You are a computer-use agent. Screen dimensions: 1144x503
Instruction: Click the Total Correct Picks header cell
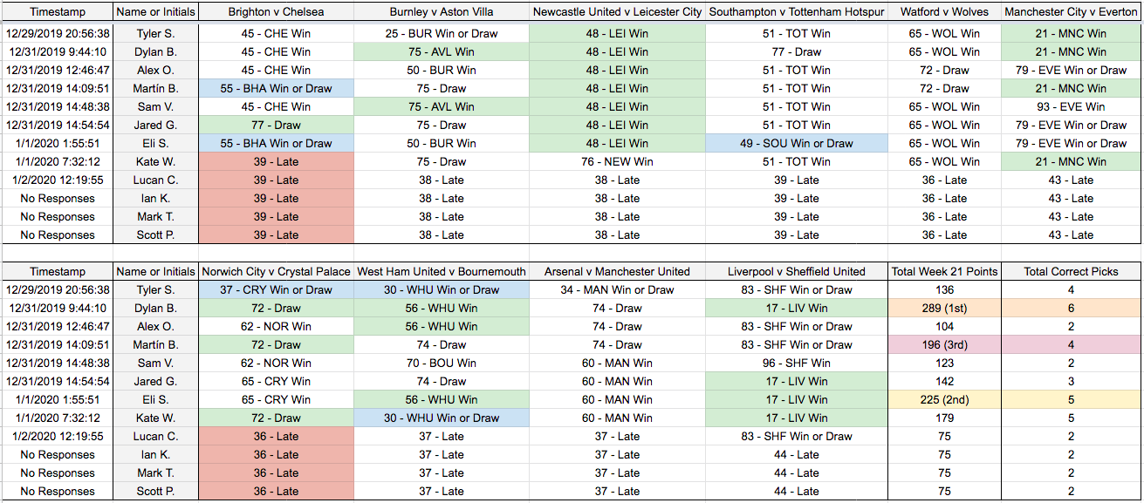1070,271
